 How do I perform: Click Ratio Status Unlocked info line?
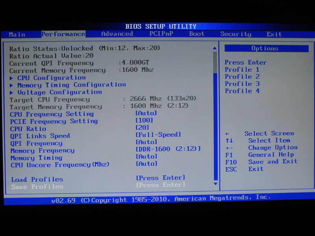click(x=85, y=48)
